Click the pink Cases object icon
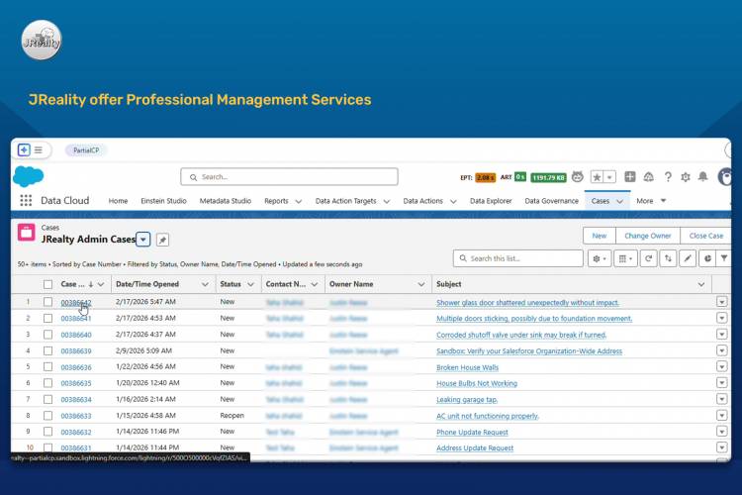The width and height of the screenshot is (742, 495). tap(27, 233)
